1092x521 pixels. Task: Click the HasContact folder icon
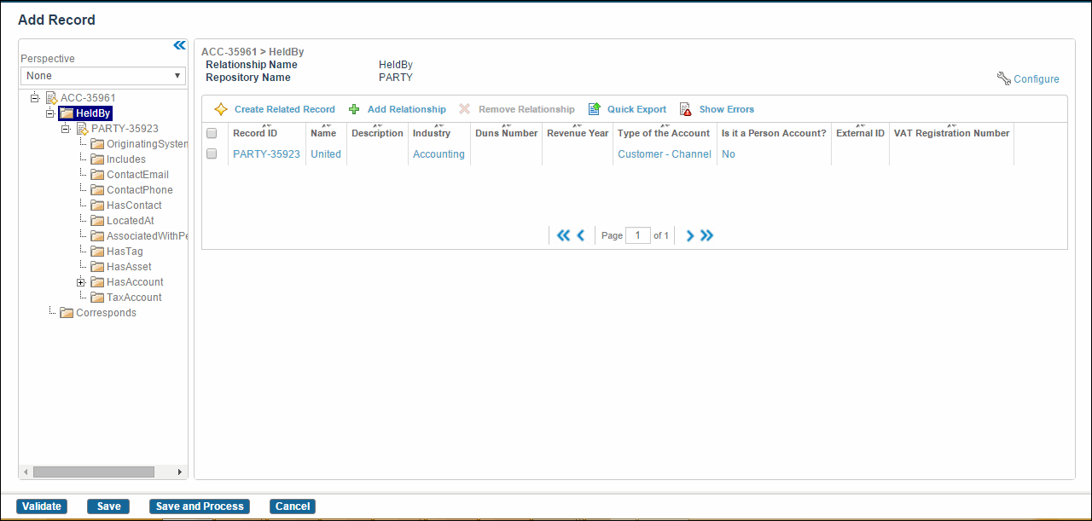pyautogui.click(x=97, y=206)
